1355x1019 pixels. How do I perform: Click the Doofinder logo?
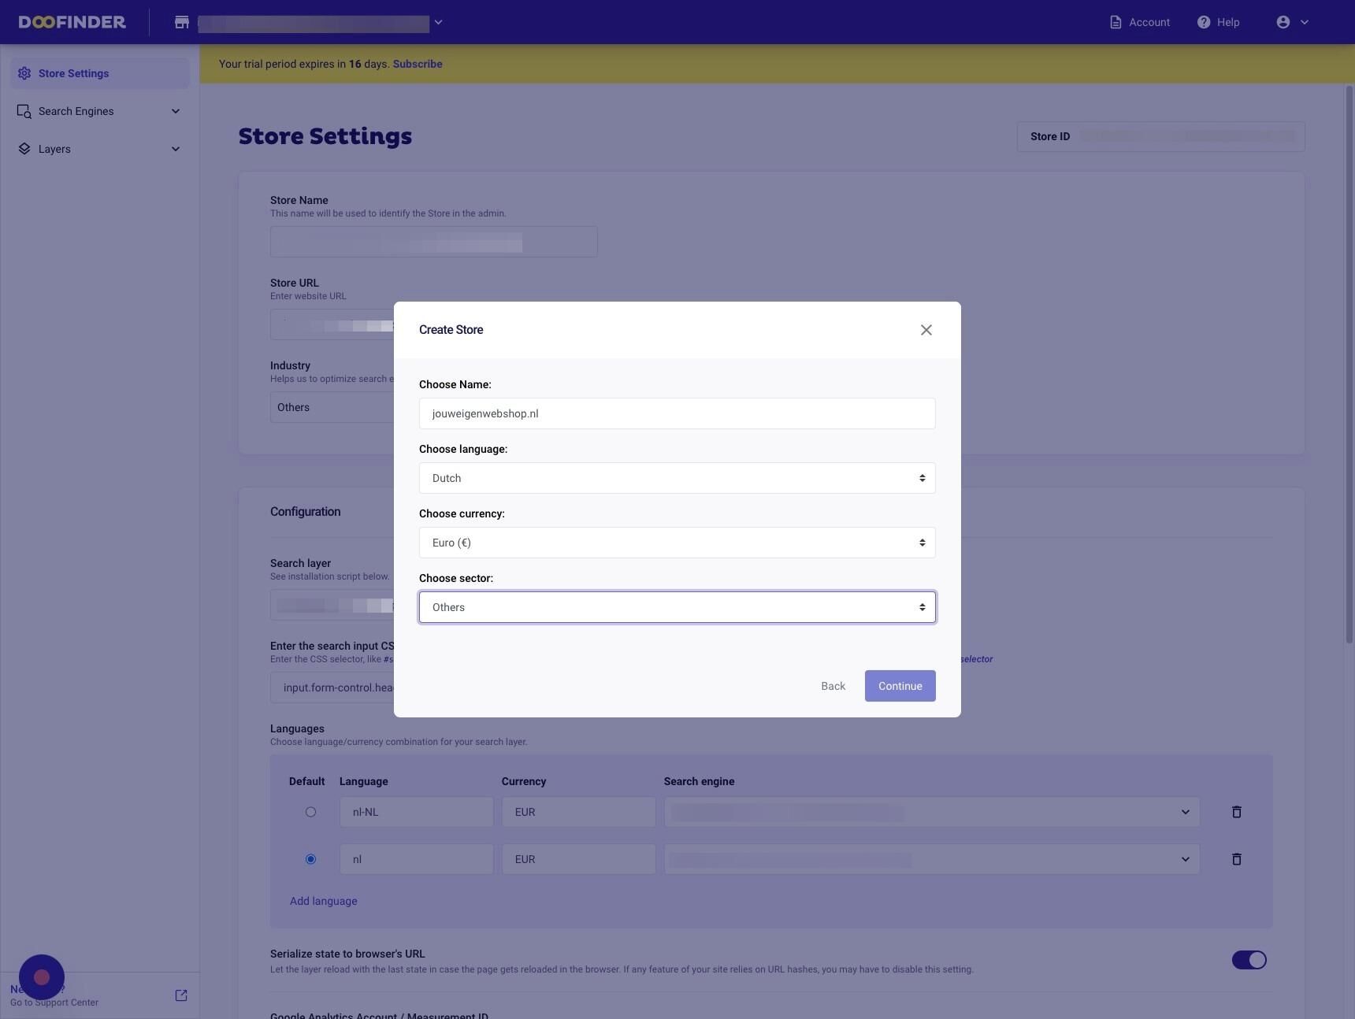click(x=72, y=22)
